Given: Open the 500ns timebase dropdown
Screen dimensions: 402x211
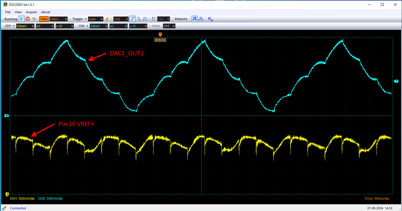Looking at the screenshot, I should (x=58, y=19).
